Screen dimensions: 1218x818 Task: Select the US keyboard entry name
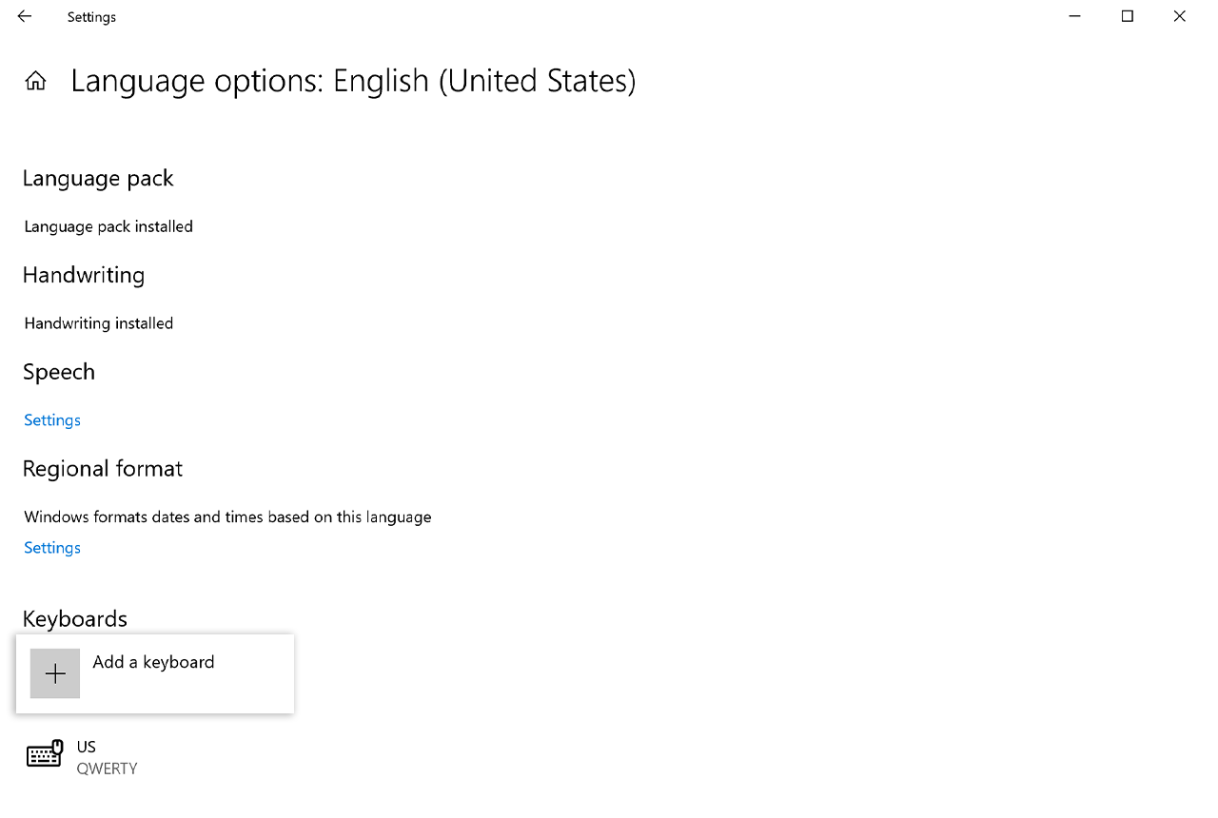[x=87, y=747]
